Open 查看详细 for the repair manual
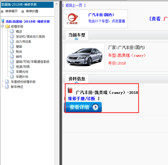This screenshot has width=168, height=165. (x=83, y=107)
